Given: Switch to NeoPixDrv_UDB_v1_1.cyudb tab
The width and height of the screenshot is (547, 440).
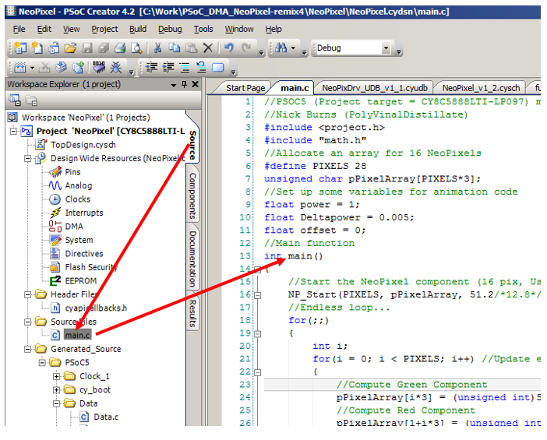Looking at the screenshot, I should [x=374, y=88].
